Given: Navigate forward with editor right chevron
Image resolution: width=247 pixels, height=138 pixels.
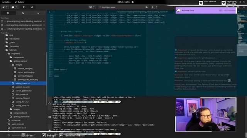Looking at the screenshot, I should pyautogui.click(x=54, y=12).
